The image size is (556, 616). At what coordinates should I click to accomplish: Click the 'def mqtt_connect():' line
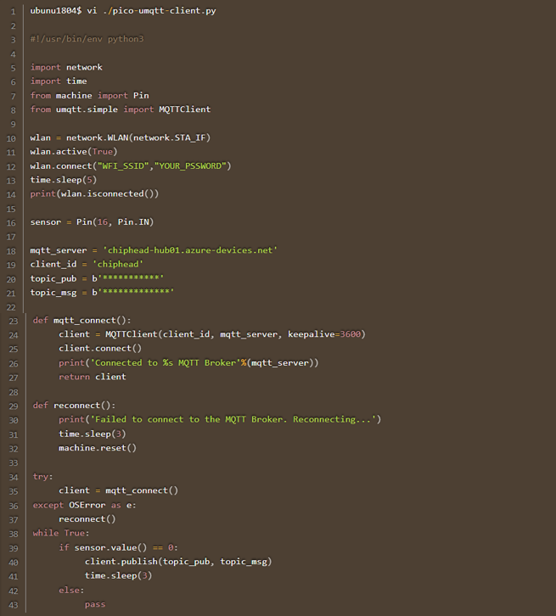click(x=82, y=320)
